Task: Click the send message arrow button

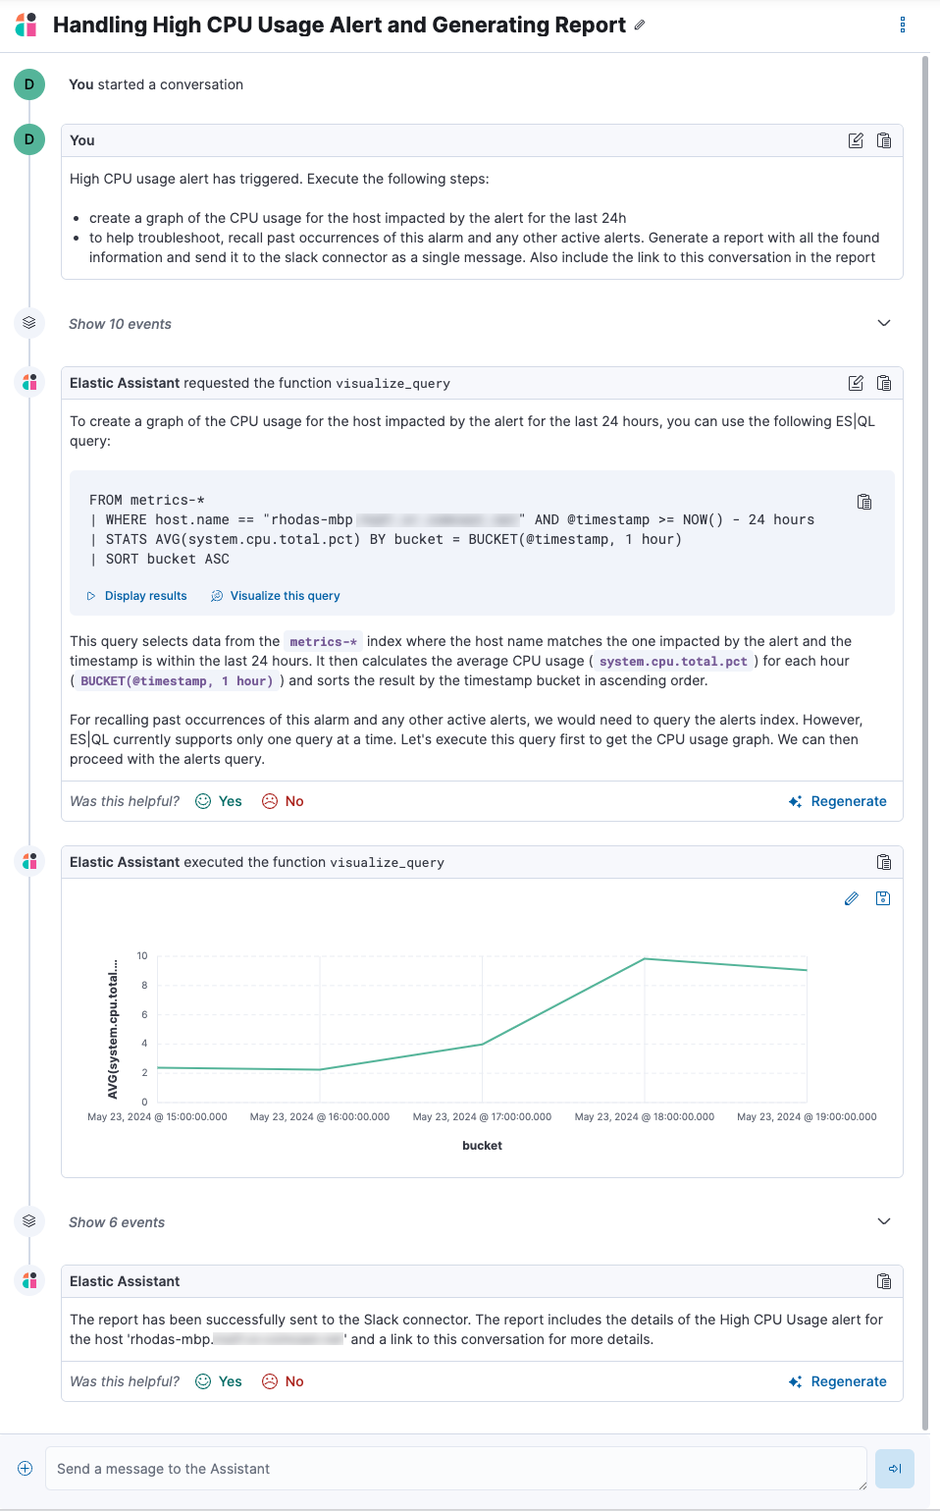Action: [x=894, y=1469]
